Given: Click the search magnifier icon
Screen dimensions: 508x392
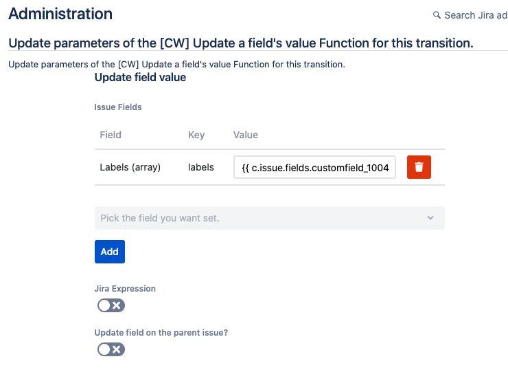Looking at the screenshot, I should click(x=437, y=15).
